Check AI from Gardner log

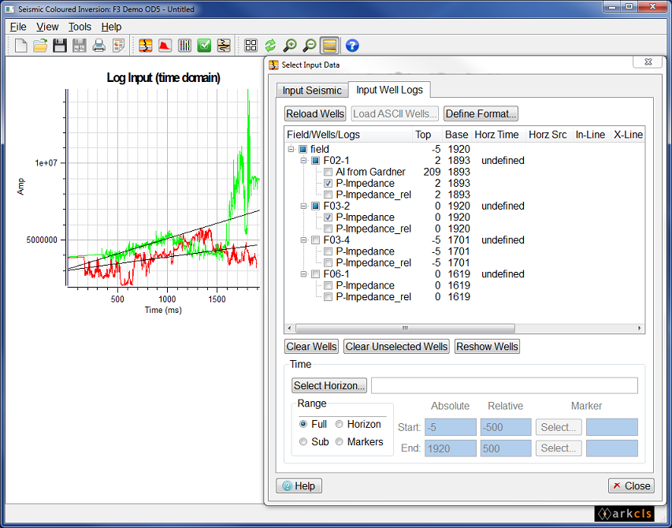click(x=328, y=173)
